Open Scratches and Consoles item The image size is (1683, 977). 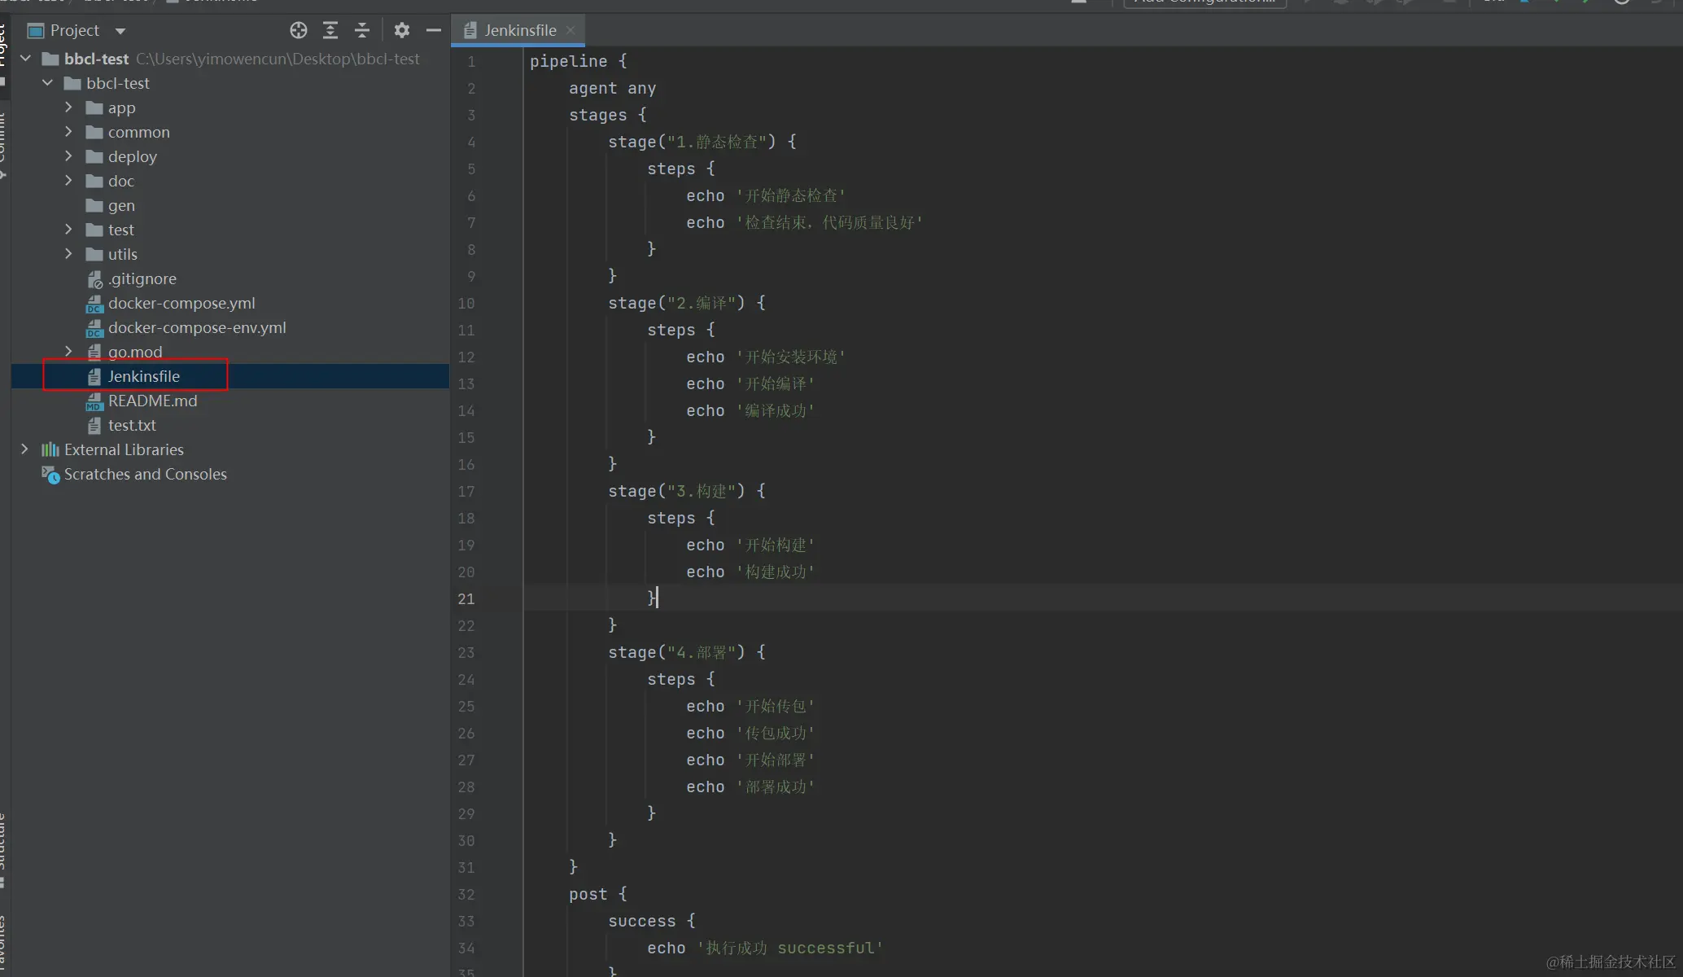pyautogui.click(x=145, y=474)
